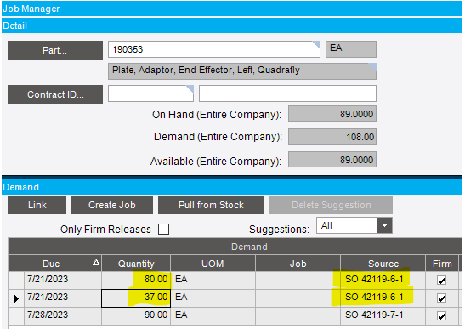Uncheck Firm on the 80.00 quantity row
Screen dimensions: 465x329
pos(441,280)
